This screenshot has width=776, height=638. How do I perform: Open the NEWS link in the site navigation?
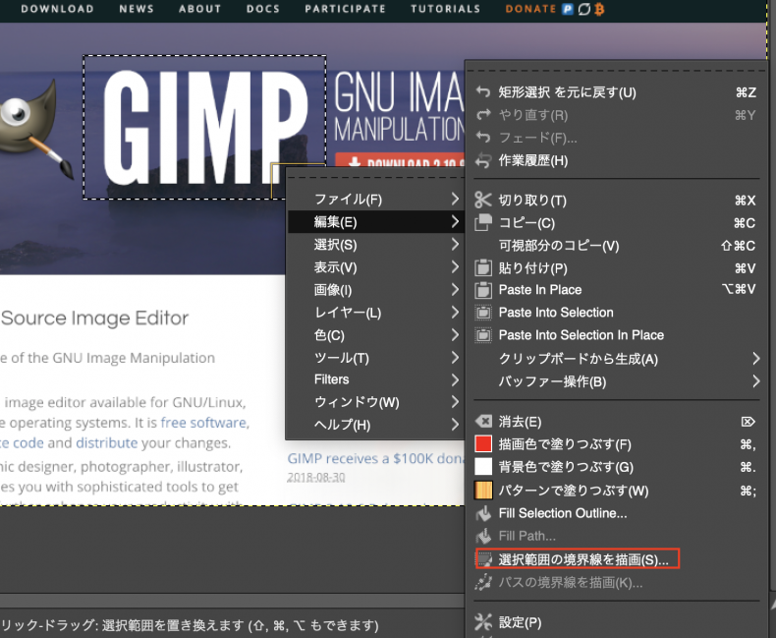[x=137, y=9]
